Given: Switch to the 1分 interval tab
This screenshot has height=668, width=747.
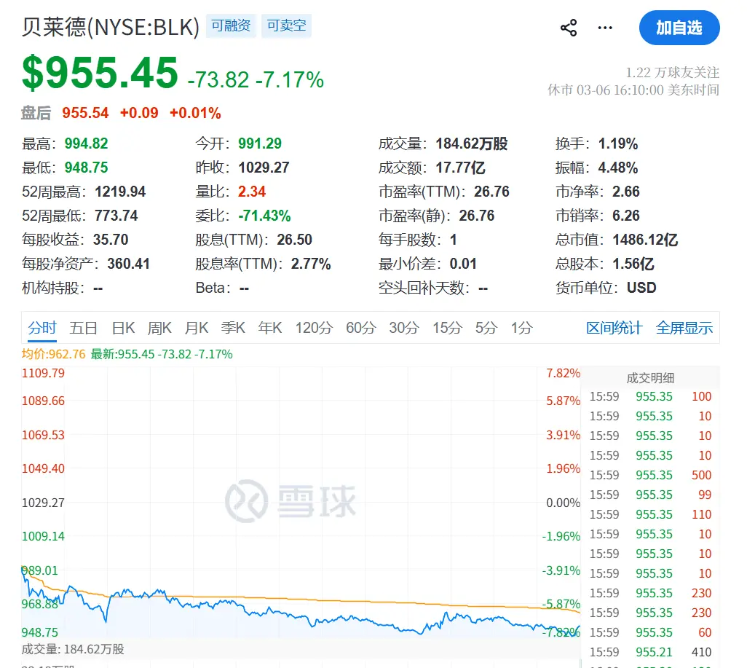Looking at the screenshot, I should (x=521, y=328).
